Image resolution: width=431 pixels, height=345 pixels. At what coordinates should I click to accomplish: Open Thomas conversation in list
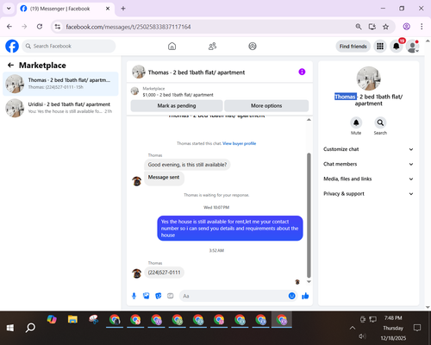60,84
